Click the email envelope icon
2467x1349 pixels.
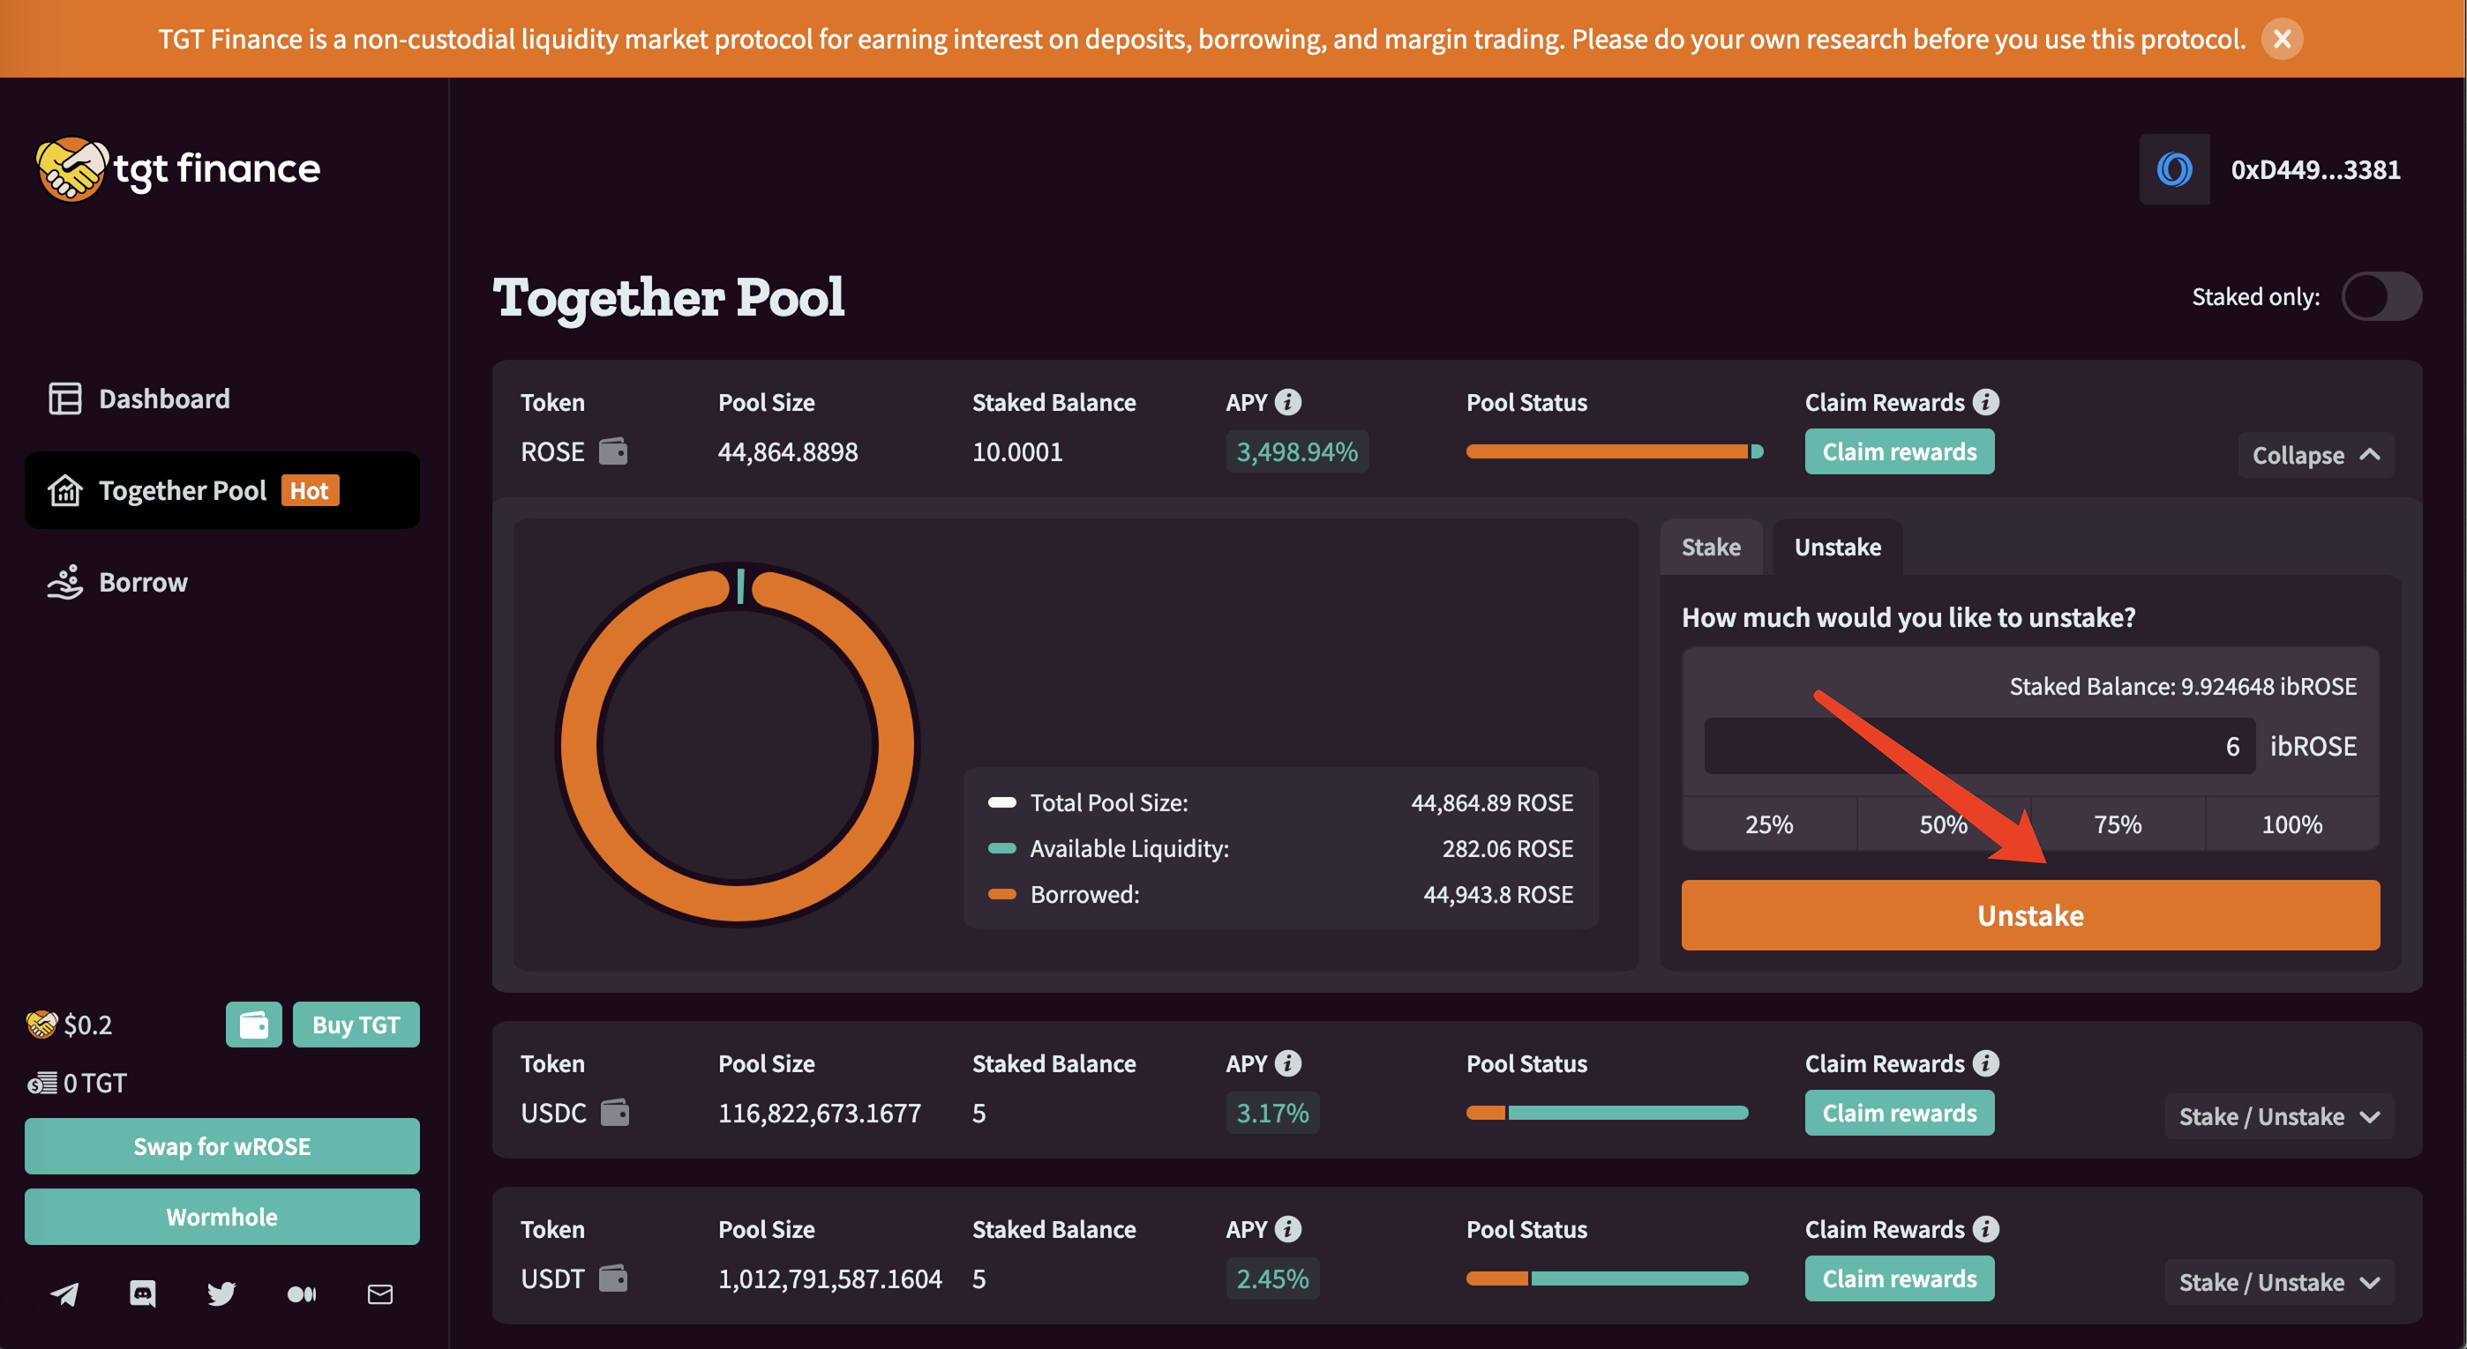click(380, 1293)
